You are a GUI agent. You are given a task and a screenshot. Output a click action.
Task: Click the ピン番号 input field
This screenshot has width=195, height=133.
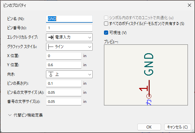point(69,28)
